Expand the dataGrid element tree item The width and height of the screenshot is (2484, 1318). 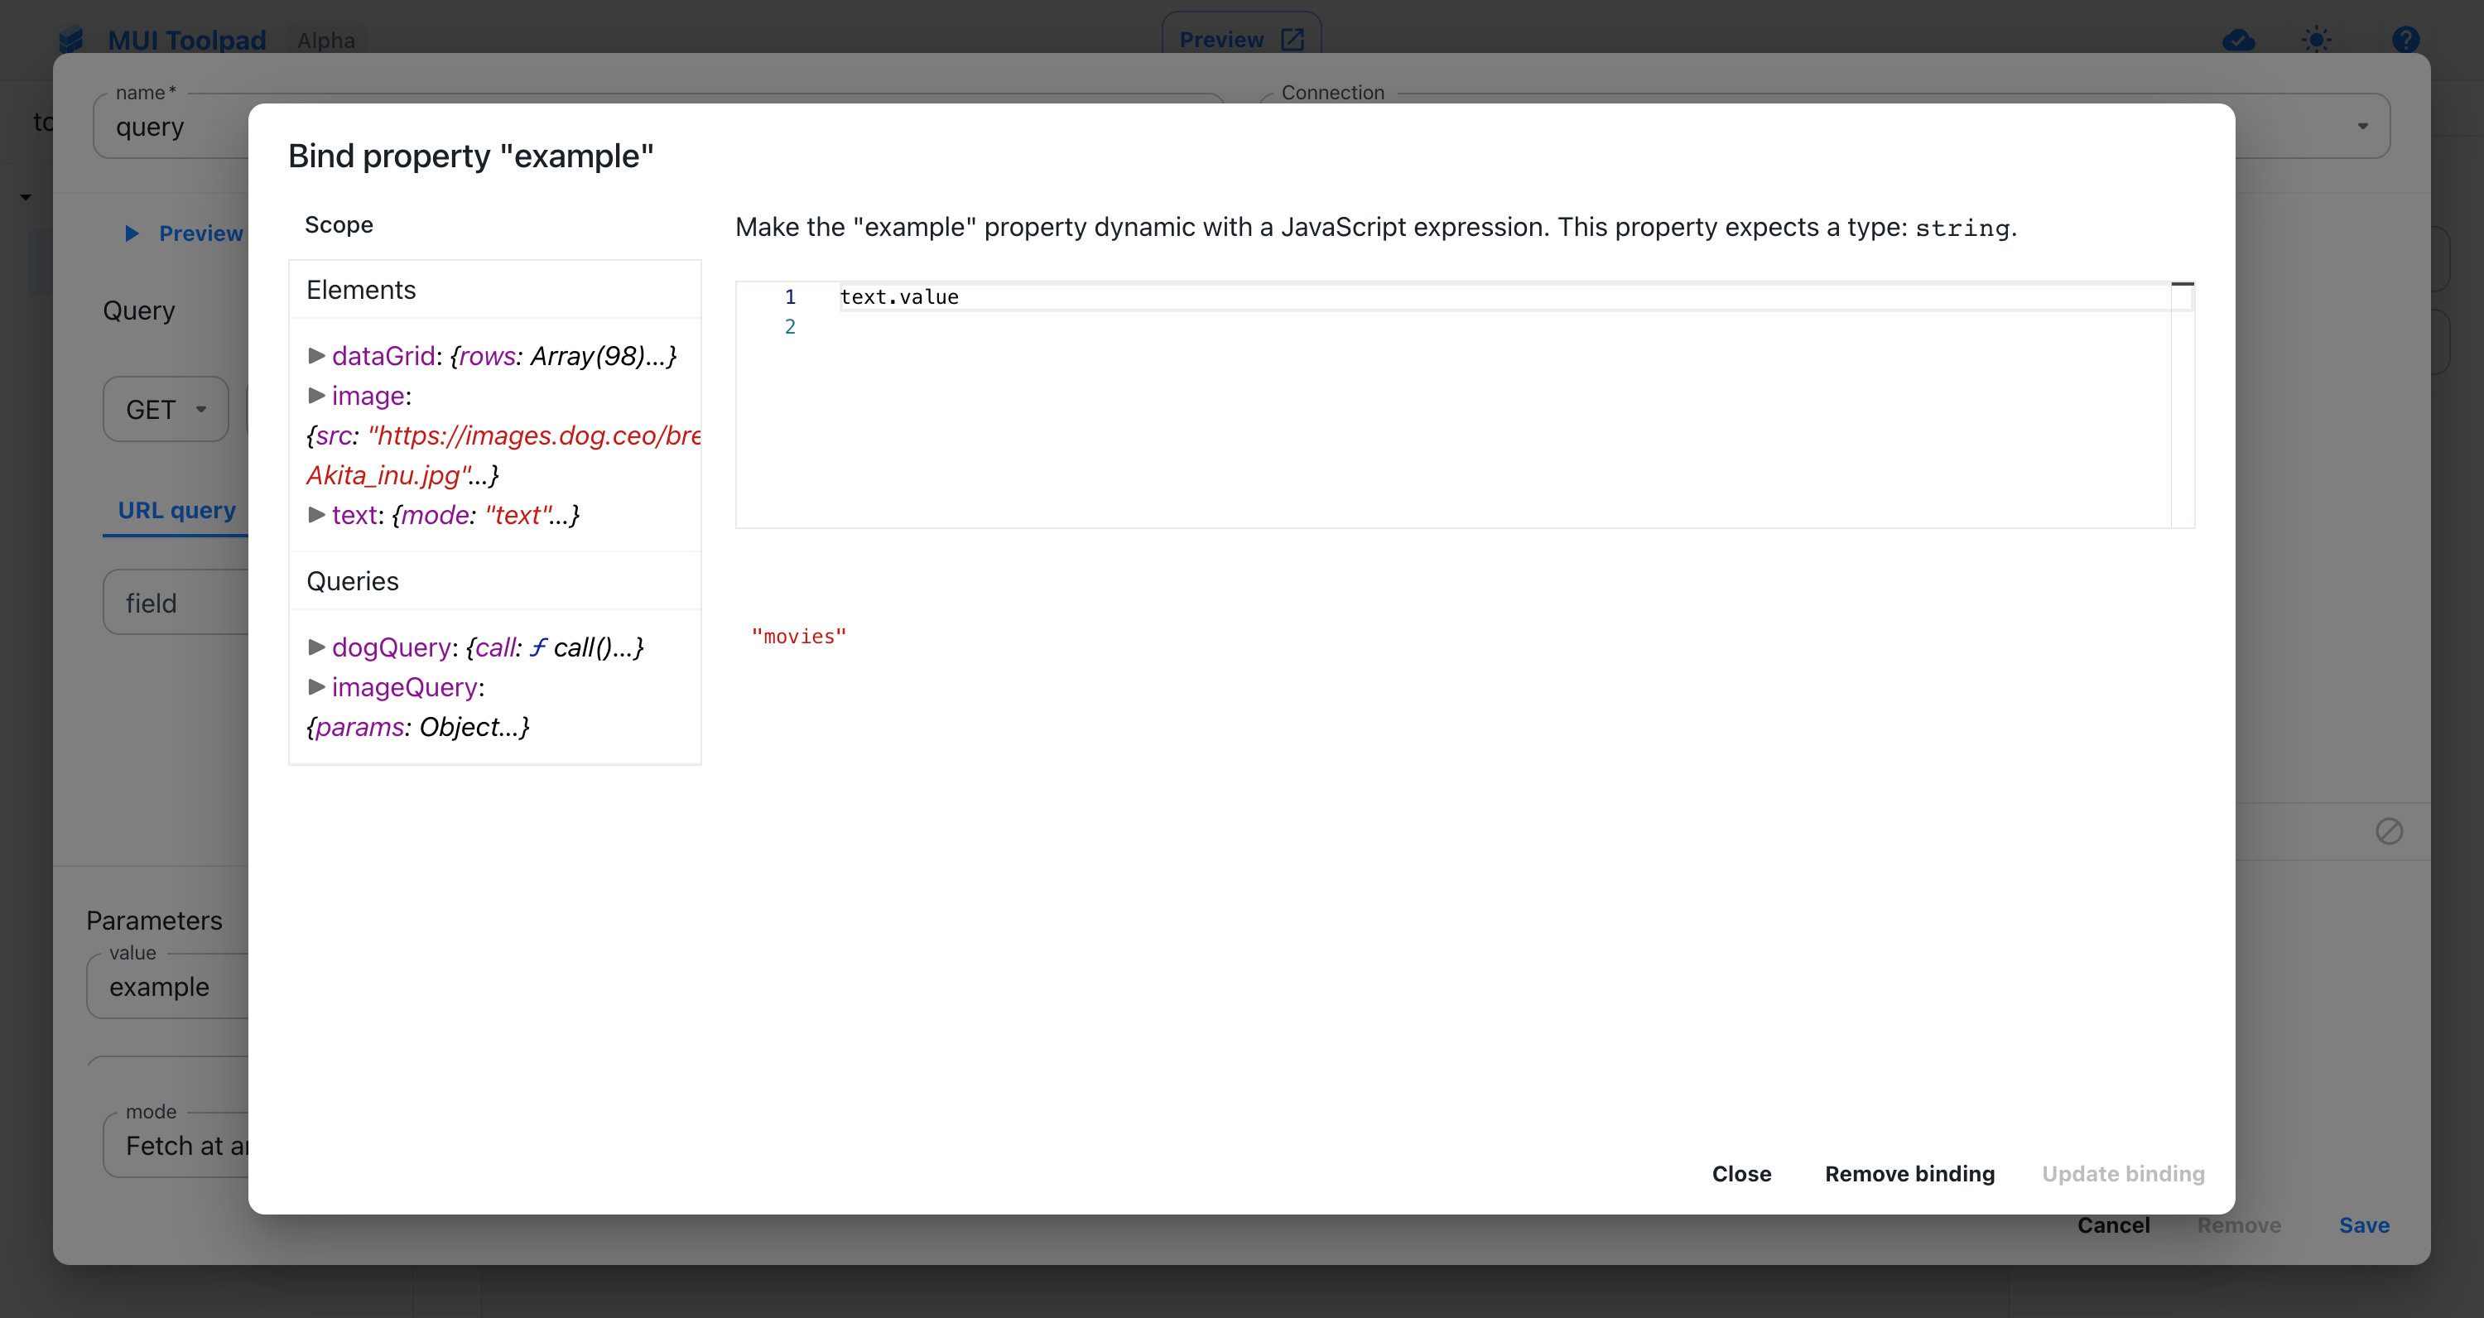click(315, 355)
